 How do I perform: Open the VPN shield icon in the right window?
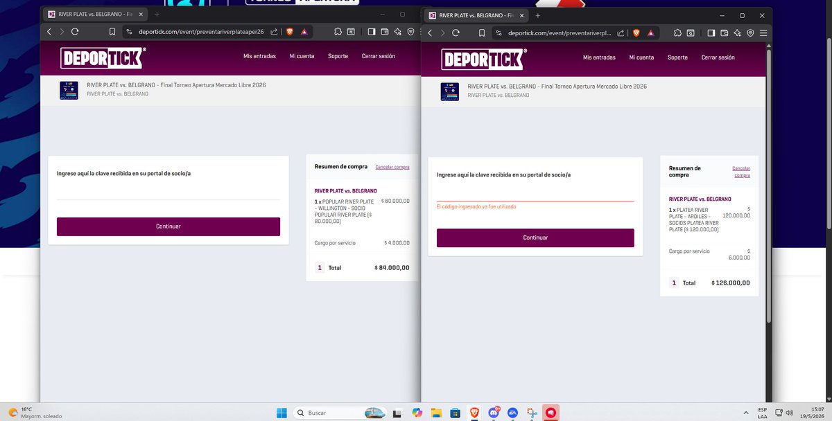tap(750, 33)
